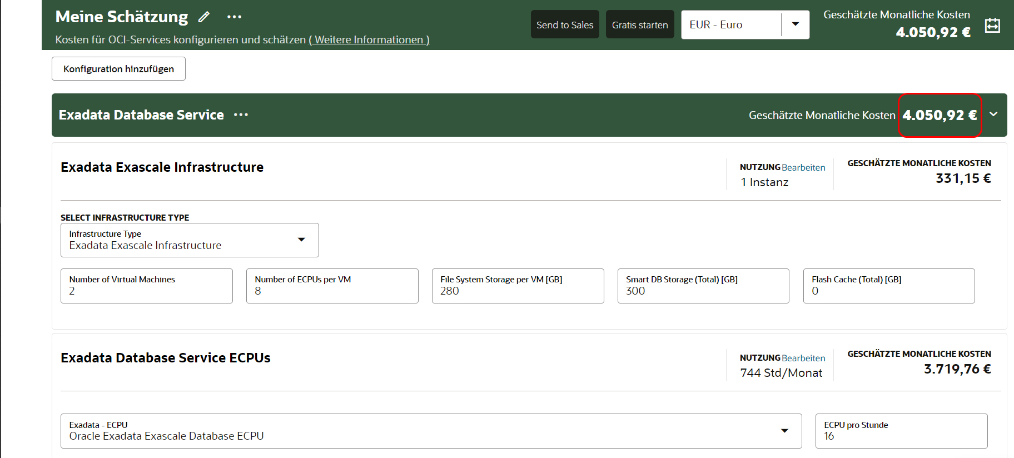This screenshot has height=458, width=1014.
Task: Open the three-dot menu next to Meine Schätzung
Action: click(234, 17)
